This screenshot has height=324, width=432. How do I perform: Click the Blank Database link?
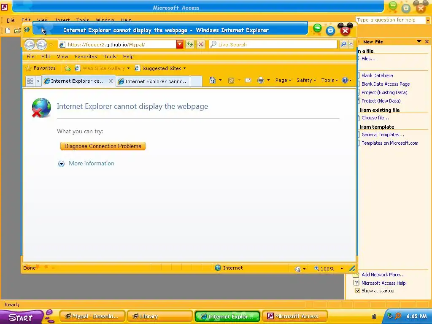tap(377, 76)
